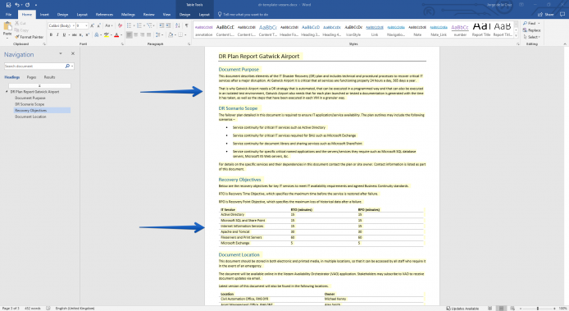Collapse the ribbon

pos(565,44)
